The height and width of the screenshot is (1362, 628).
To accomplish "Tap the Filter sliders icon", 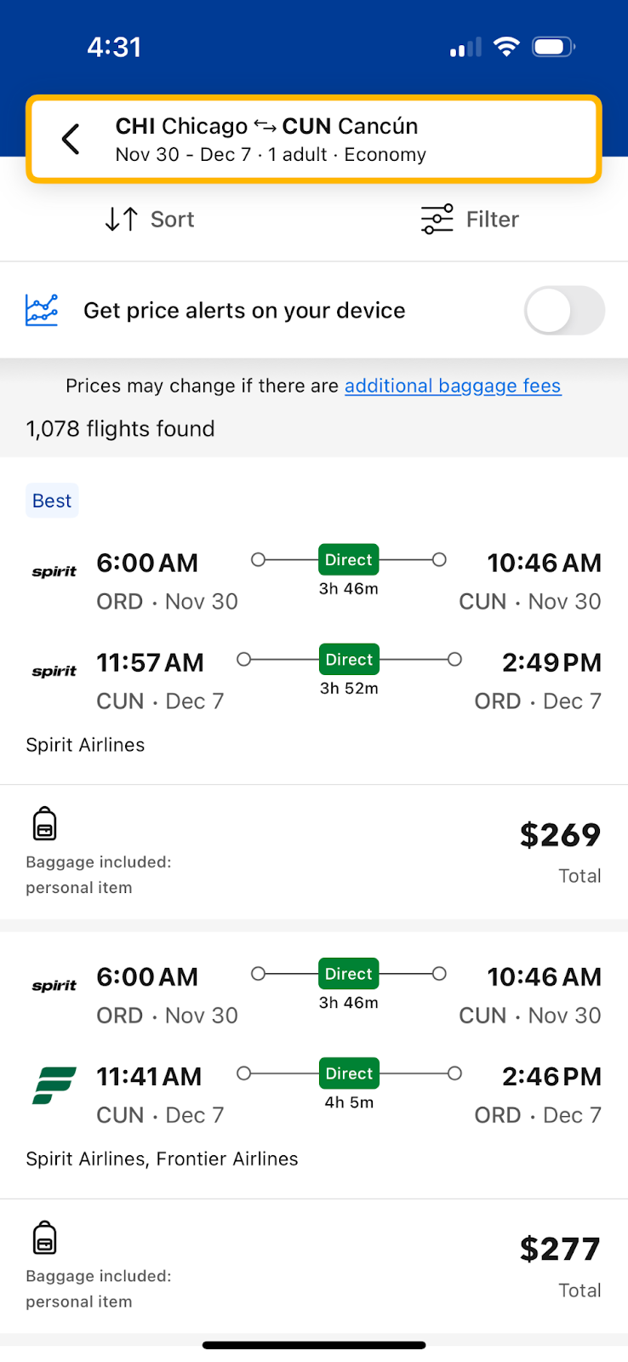I will coord(437,220).
